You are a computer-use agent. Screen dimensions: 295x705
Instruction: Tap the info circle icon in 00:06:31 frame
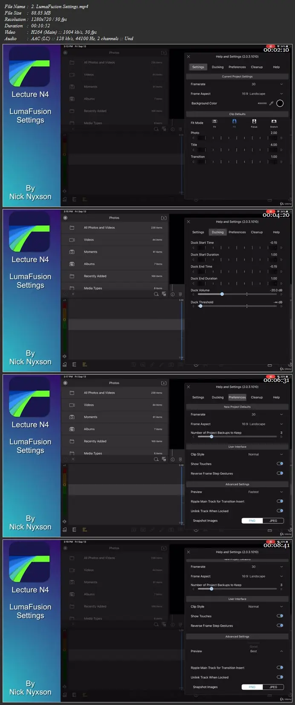173,460
